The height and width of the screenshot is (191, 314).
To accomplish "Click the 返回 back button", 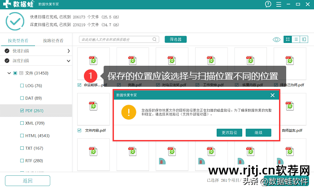I will (x=28, y=181).
